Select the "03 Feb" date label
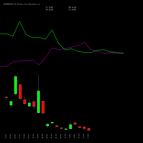This screenshot has height=143, width=143. point(47,136)
